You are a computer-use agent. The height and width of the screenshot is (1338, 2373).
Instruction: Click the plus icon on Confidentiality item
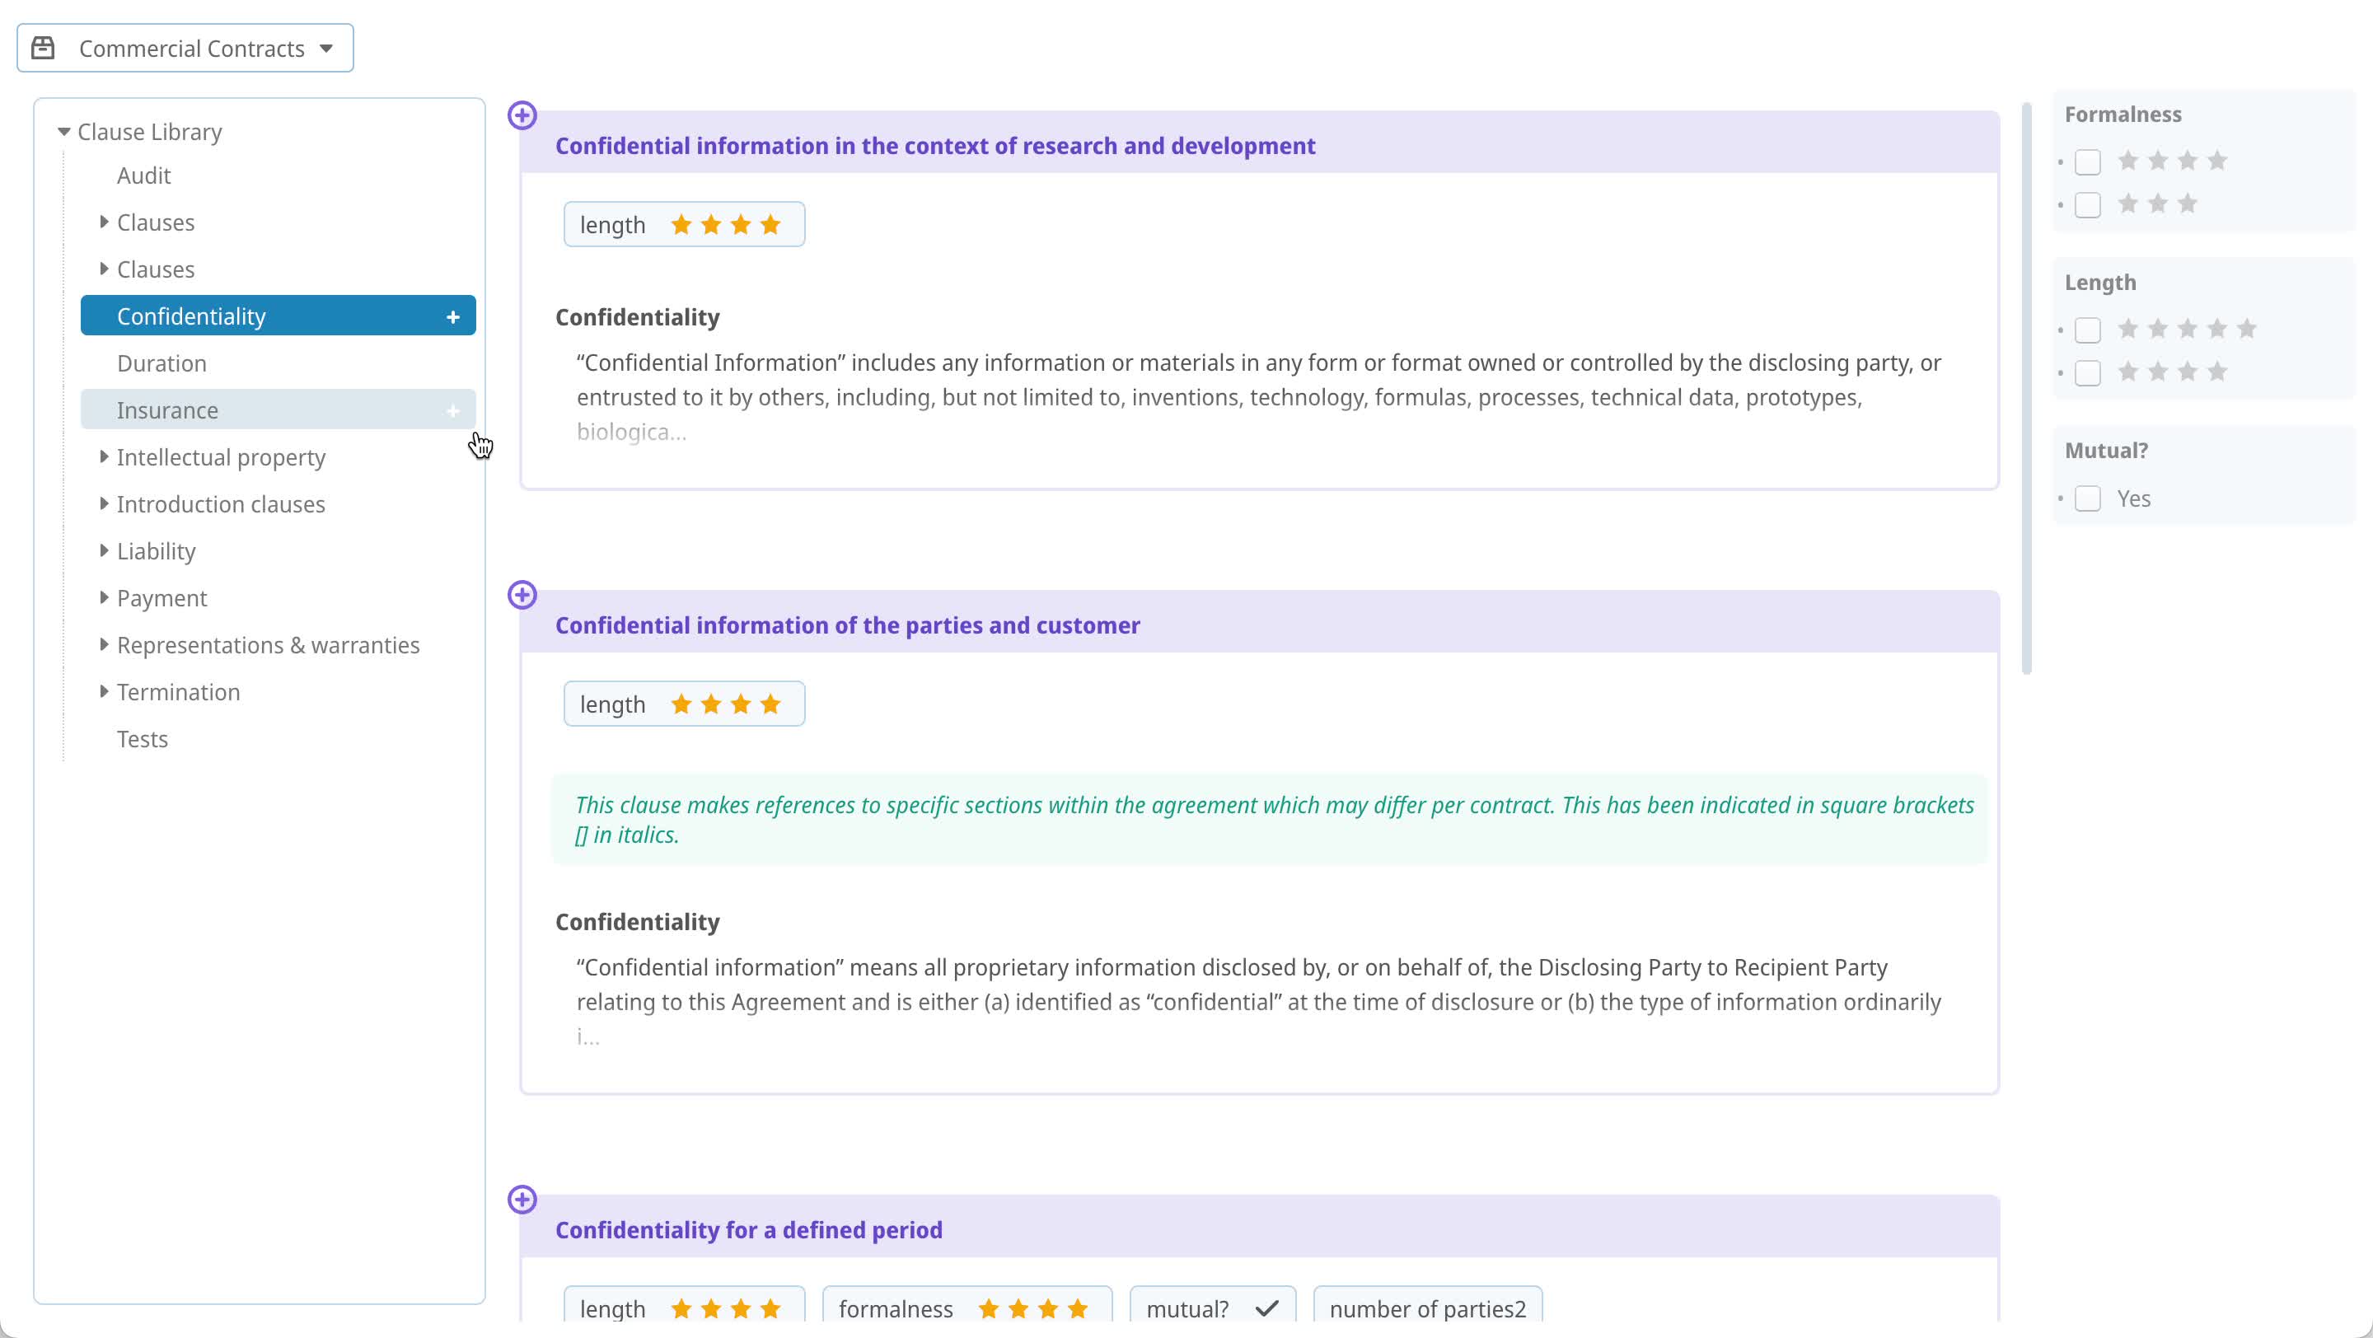pos(452,316)
